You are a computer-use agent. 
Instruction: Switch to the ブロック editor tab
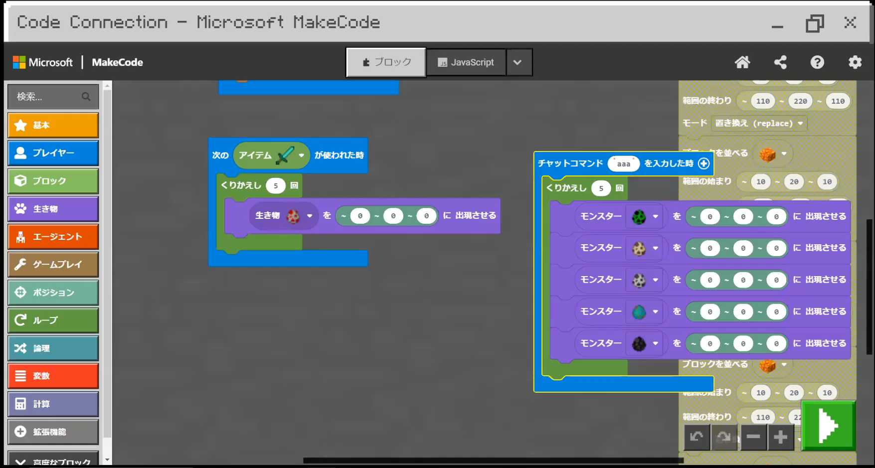(386, 62)
